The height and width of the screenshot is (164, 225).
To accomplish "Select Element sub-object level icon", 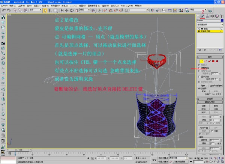I will point(217,60).
